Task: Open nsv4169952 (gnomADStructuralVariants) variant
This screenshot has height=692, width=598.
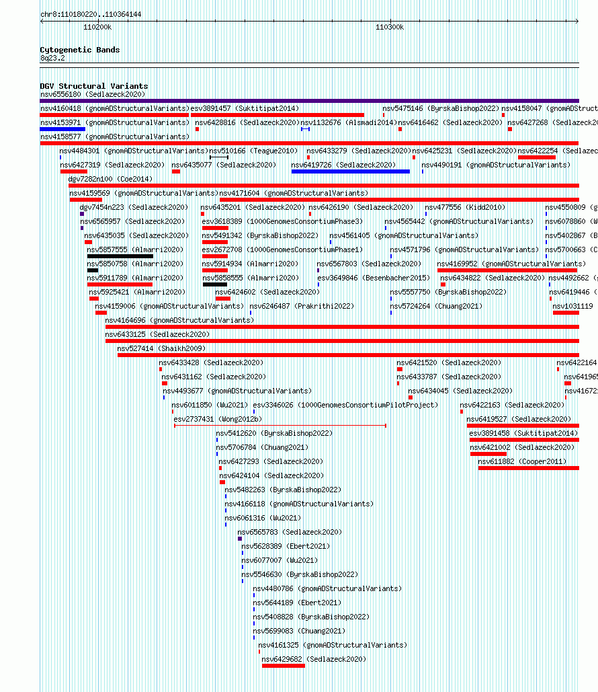Action: 511,264
